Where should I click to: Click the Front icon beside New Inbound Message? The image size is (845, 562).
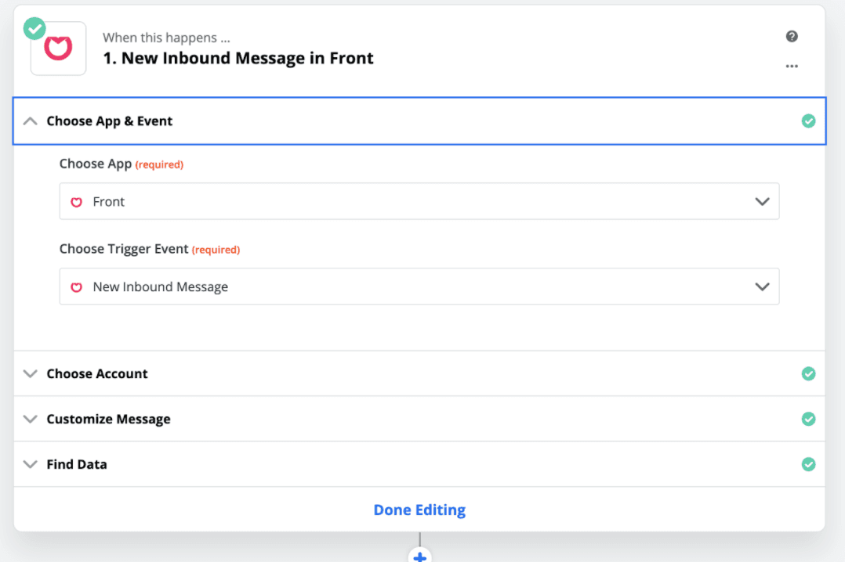[77, 287]
